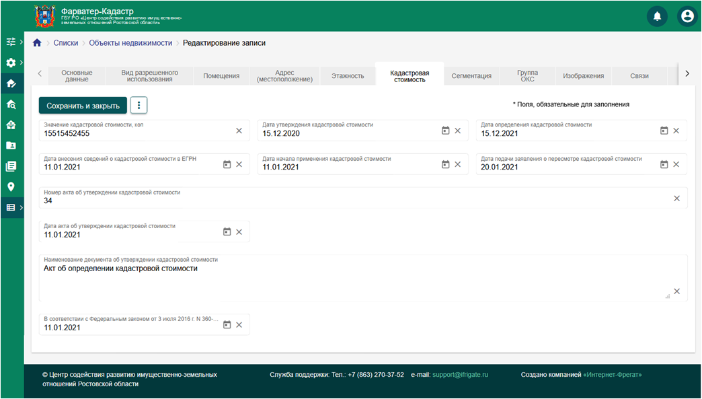Switch to the Этажность tab
Screen dimensions: 702x399
coord(348,76)
